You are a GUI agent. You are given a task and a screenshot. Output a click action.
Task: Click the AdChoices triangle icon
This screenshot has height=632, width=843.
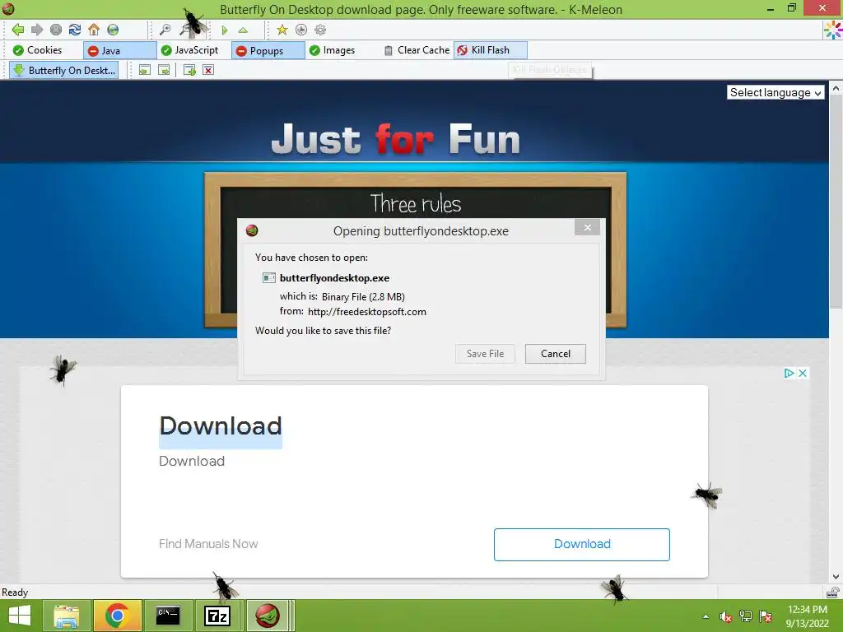coord(789,373)
